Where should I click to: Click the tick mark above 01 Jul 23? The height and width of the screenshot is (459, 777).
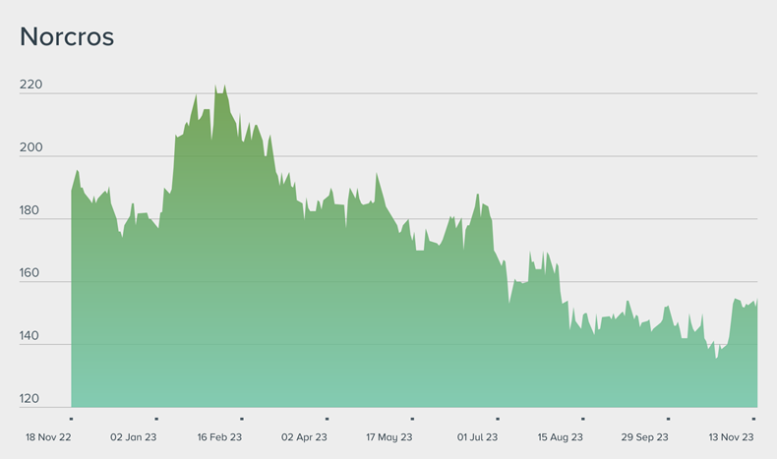click(x=497, y=418)
